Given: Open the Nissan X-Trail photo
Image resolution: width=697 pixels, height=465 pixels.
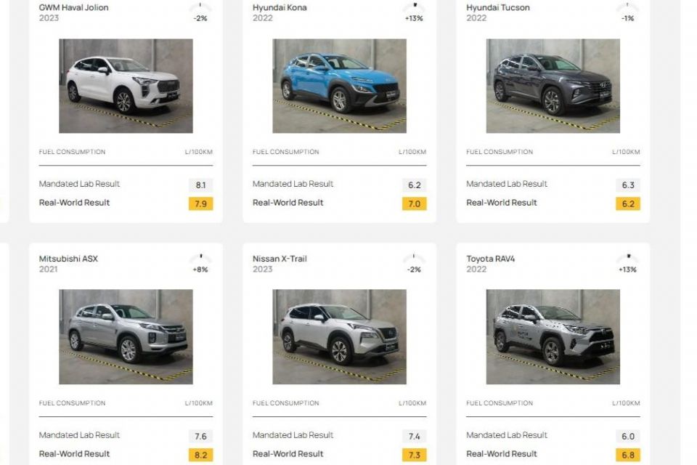Looking at the screenshot, I should (x=339, y=337).
